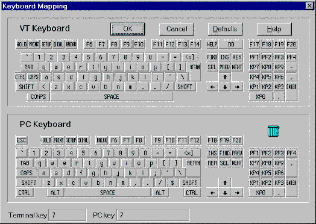Select the F18 key on PC Keyboard

click(212, 140)
